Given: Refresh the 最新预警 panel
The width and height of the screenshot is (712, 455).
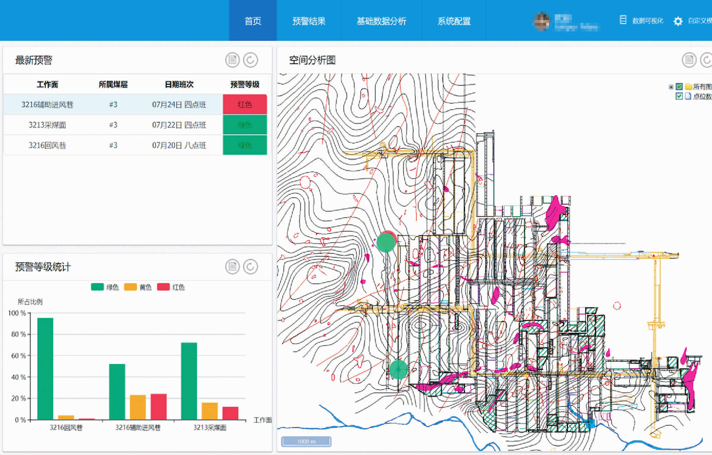Looking at the screenshot, I should (251, 60).
